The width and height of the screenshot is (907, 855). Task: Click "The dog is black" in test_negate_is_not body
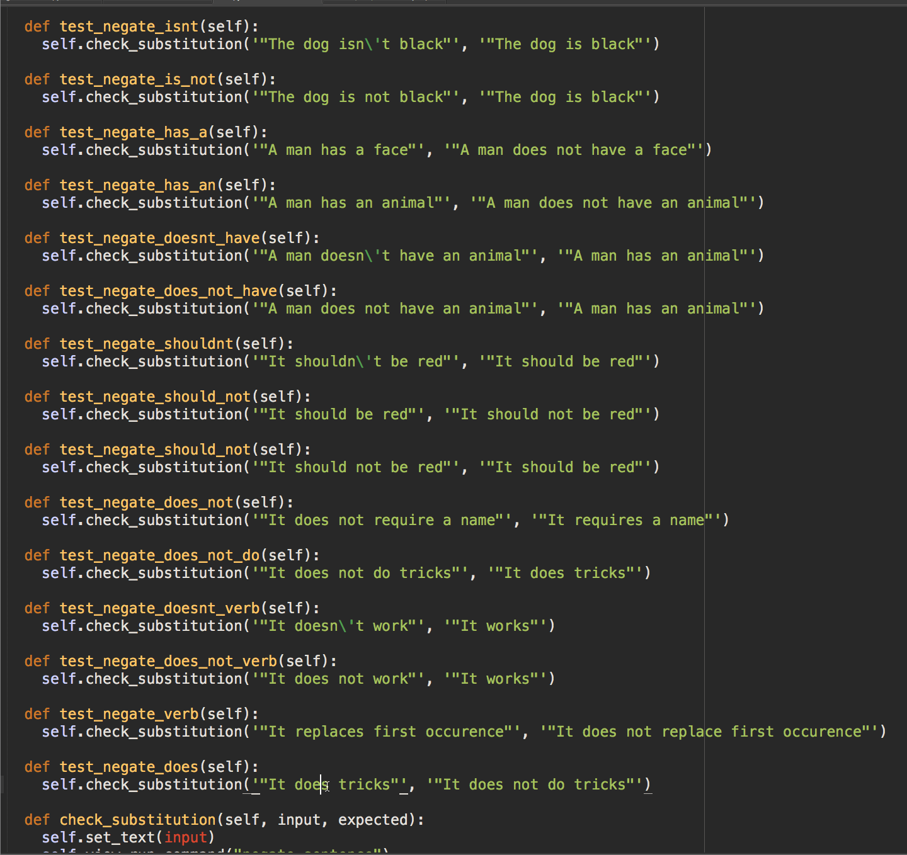tap(565, 97)
